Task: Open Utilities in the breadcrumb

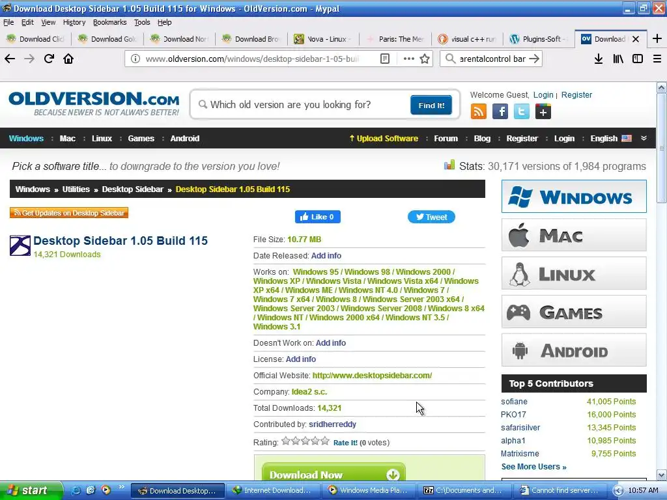Action: (x=76, y=189)
